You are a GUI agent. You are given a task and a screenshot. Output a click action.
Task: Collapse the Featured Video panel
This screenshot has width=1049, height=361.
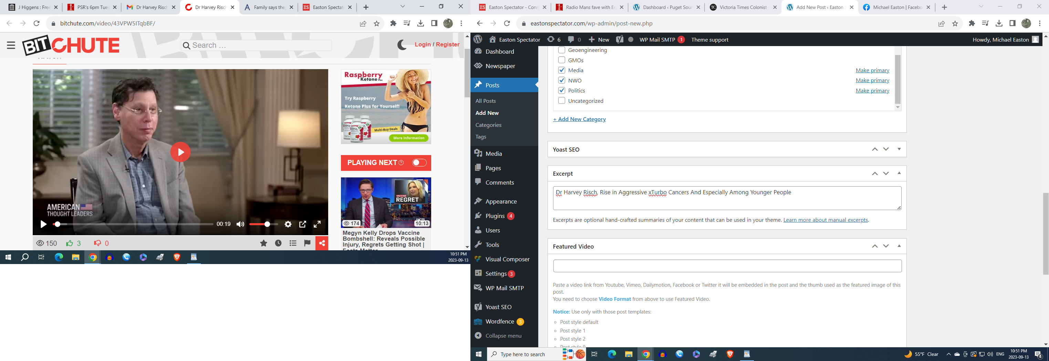[x=899, y=246]
